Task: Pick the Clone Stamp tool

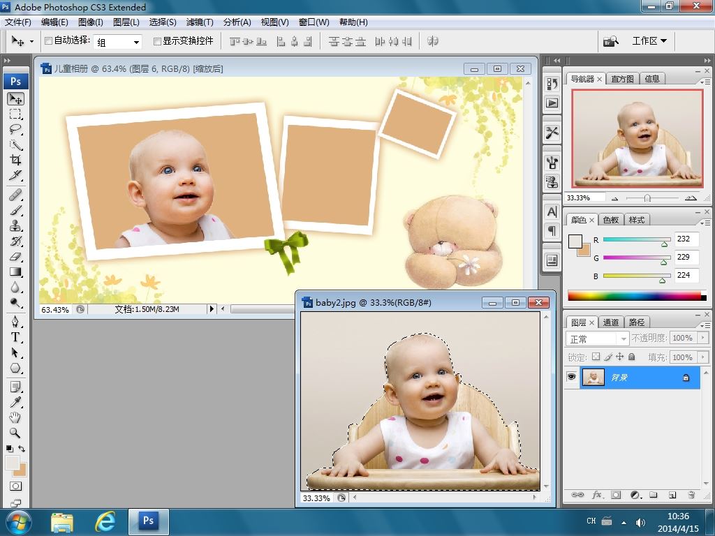Action: 15,225
